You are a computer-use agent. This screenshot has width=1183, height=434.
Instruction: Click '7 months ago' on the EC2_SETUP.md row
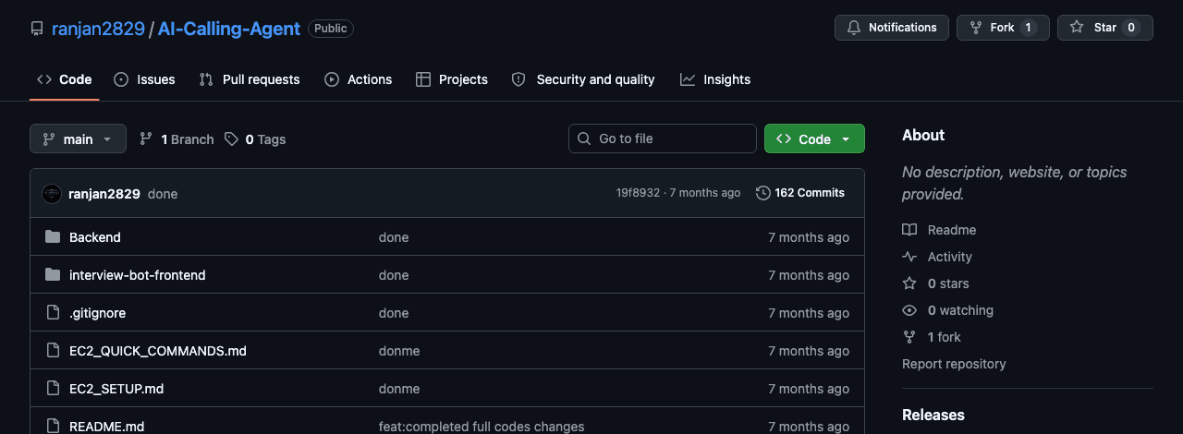(x=809, y=389)
